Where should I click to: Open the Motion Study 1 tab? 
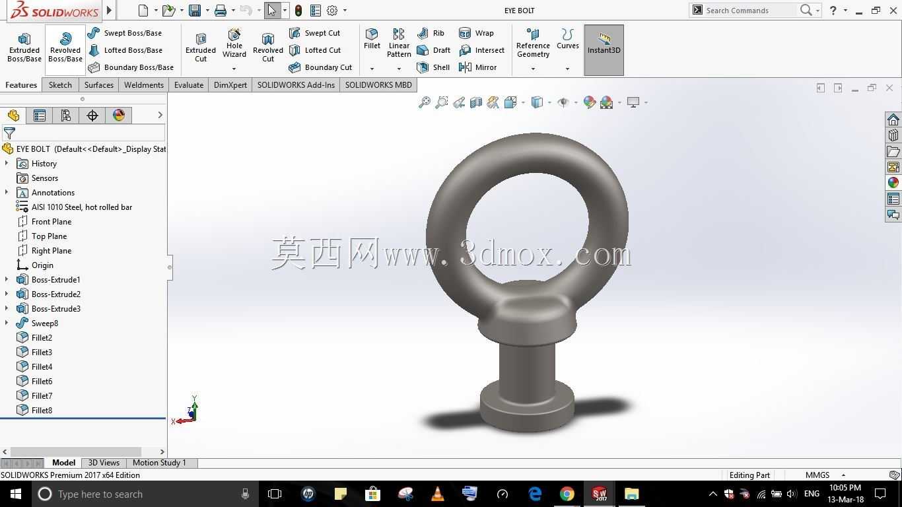click(x=159, y=463)
